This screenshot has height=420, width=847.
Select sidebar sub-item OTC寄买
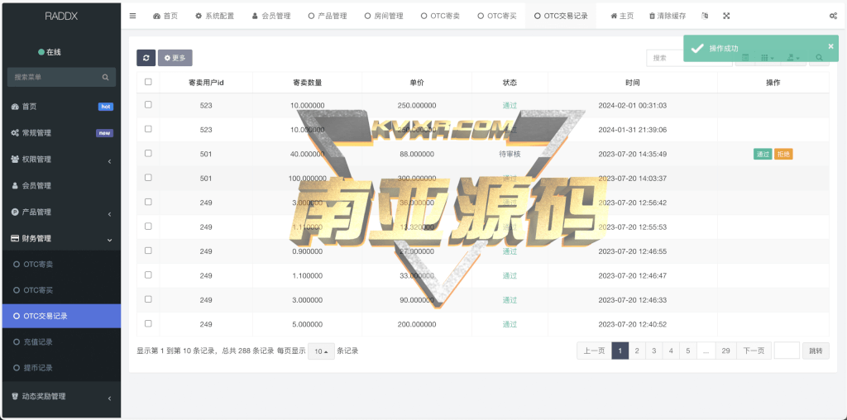point(60,290)
